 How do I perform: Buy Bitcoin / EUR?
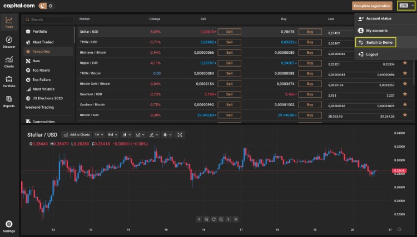point(310,115)
